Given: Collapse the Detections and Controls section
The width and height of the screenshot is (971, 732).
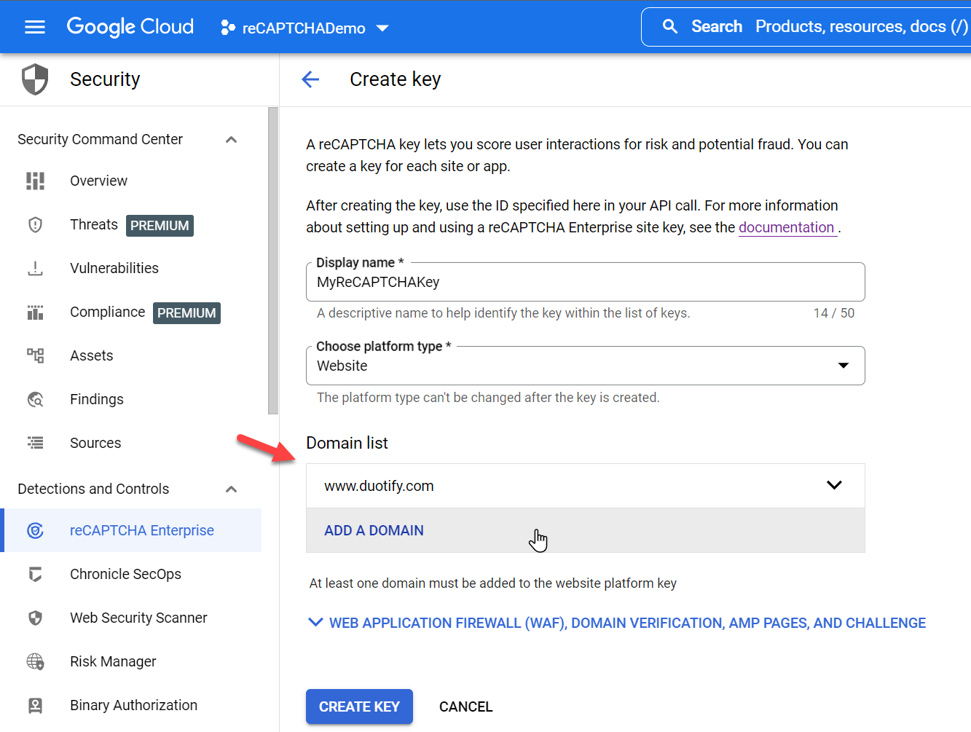Looking at the screenshot, I should 232,489.
